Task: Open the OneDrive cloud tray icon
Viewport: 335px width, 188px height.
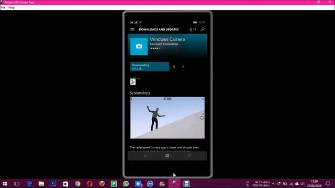Action: click(297, 183)
